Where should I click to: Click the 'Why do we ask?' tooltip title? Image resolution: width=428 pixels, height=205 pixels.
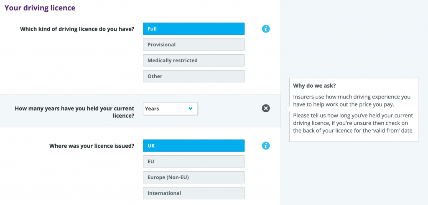point(314,86)
